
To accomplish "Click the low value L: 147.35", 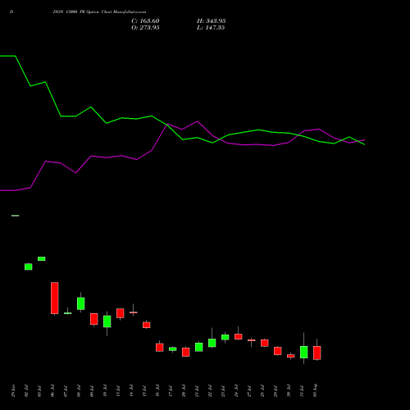I will click(211, 28).
